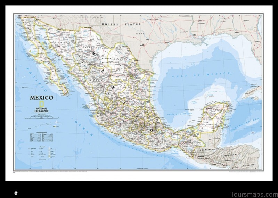Click the Bahia de Campeche label
The width and height of the screenshot is (278, 198).
pos(179,114)
